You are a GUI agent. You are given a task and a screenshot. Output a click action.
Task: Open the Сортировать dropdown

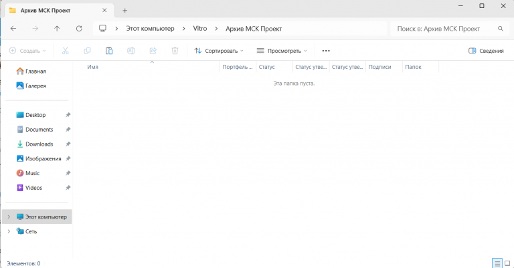point(219,51)
